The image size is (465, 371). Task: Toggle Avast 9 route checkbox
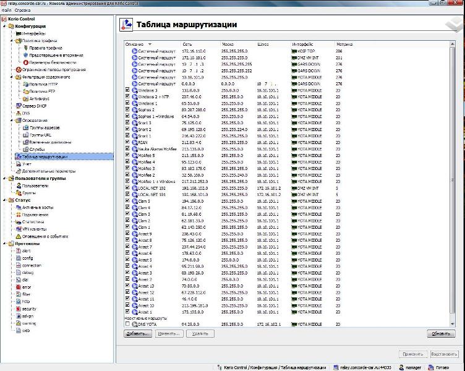(127, 233)
